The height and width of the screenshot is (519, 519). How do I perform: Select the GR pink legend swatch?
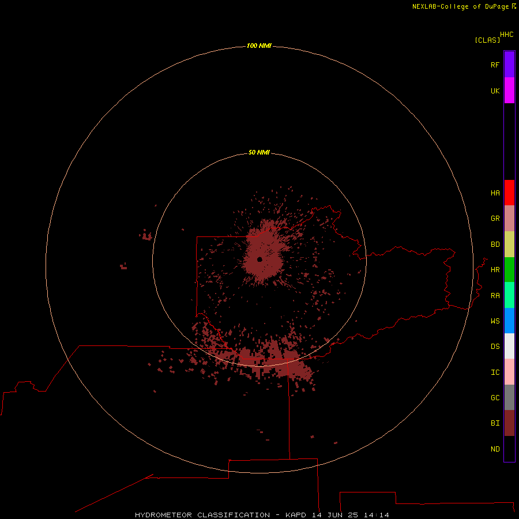pyautogui.click(x=509, y=219)
